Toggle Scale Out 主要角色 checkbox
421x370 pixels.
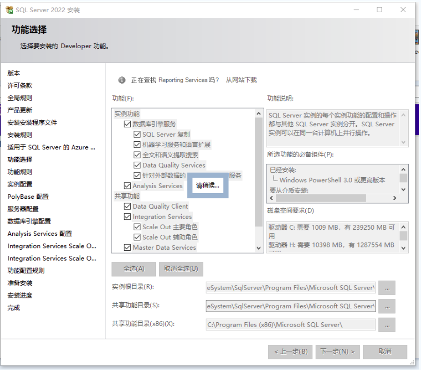[137, 227]
